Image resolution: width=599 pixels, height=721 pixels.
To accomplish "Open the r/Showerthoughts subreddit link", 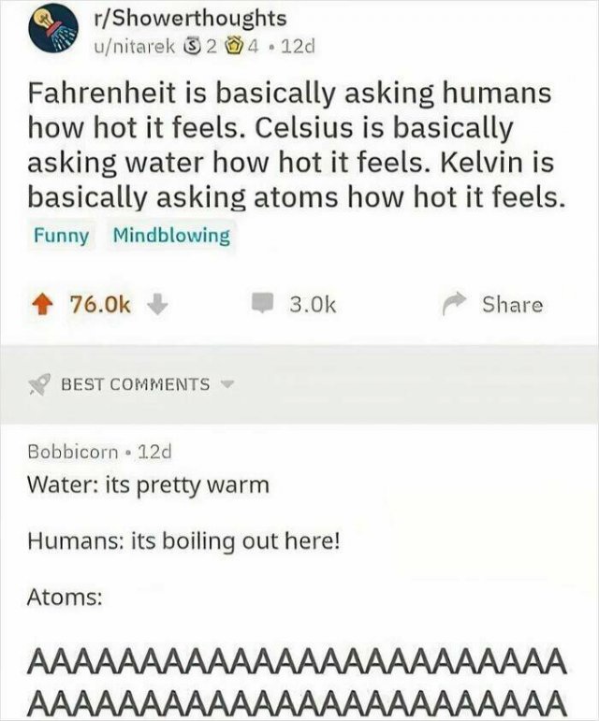I will 189,19.
